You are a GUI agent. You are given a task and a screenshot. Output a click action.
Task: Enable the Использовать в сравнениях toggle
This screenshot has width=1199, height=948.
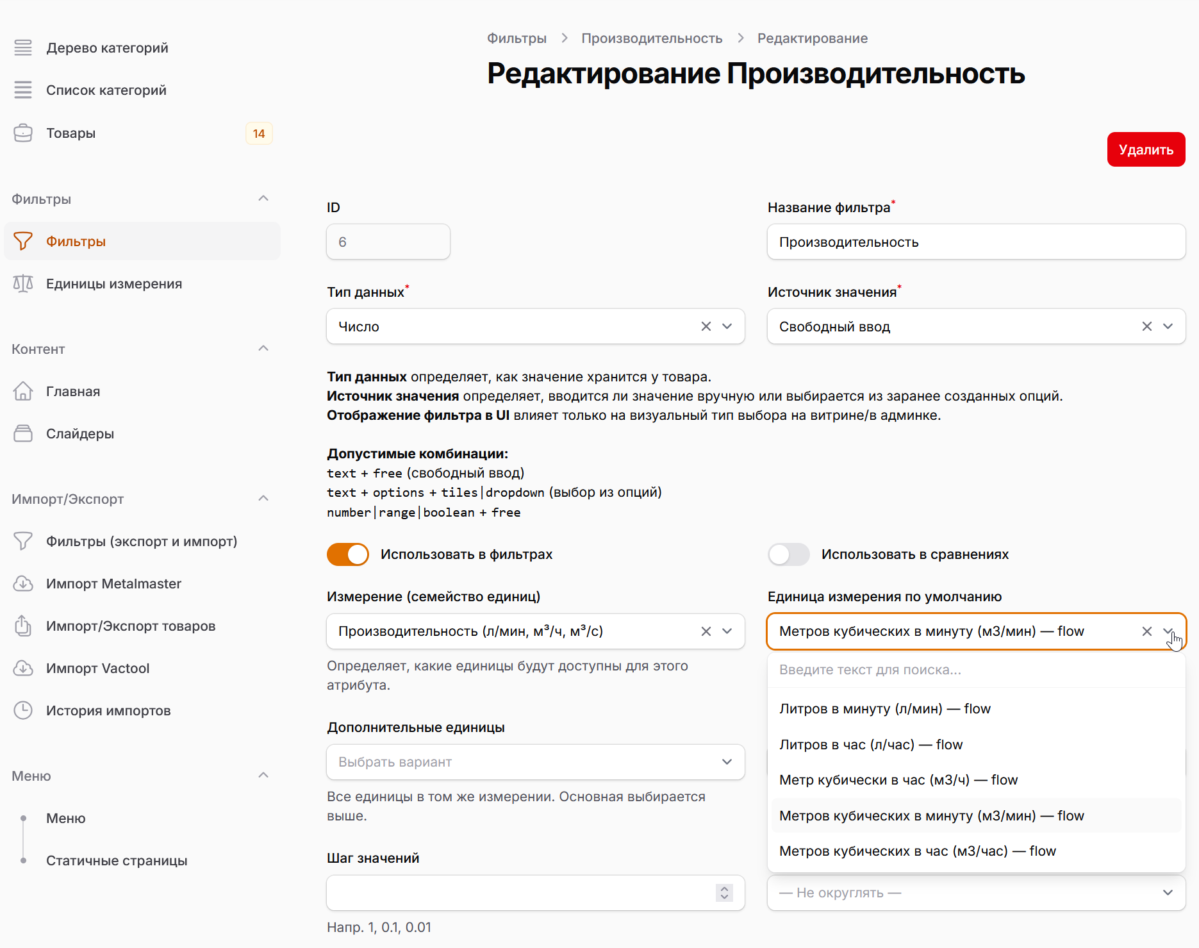pos(789,554)
